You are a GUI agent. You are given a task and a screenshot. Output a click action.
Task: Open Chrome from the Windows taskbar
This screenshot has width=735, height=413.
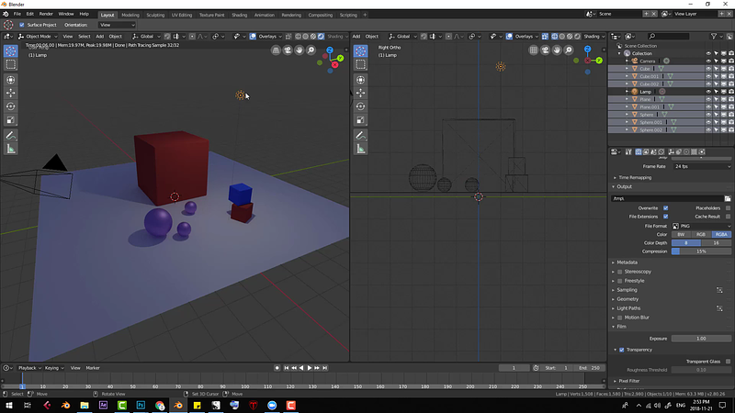coord(160,406)
